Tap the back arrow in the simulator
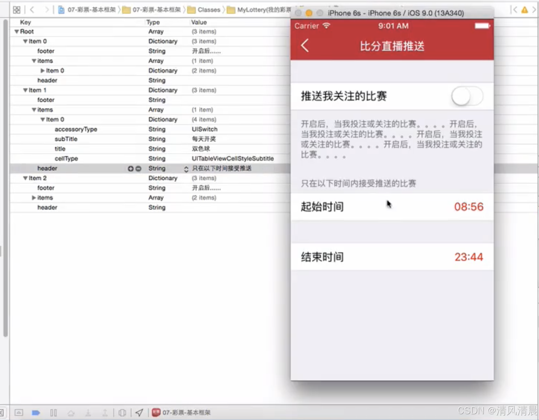 [x=305, y=46]
